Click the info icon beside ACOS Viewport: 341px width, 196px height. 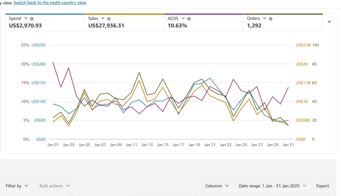pos(189,19)
